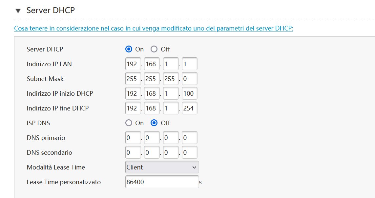Click the Lease Time personalizzato field
Screen dimensions: 375x198
coord(162,182)
